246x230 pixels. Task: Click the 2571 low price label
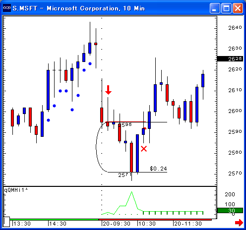[125, 175]
